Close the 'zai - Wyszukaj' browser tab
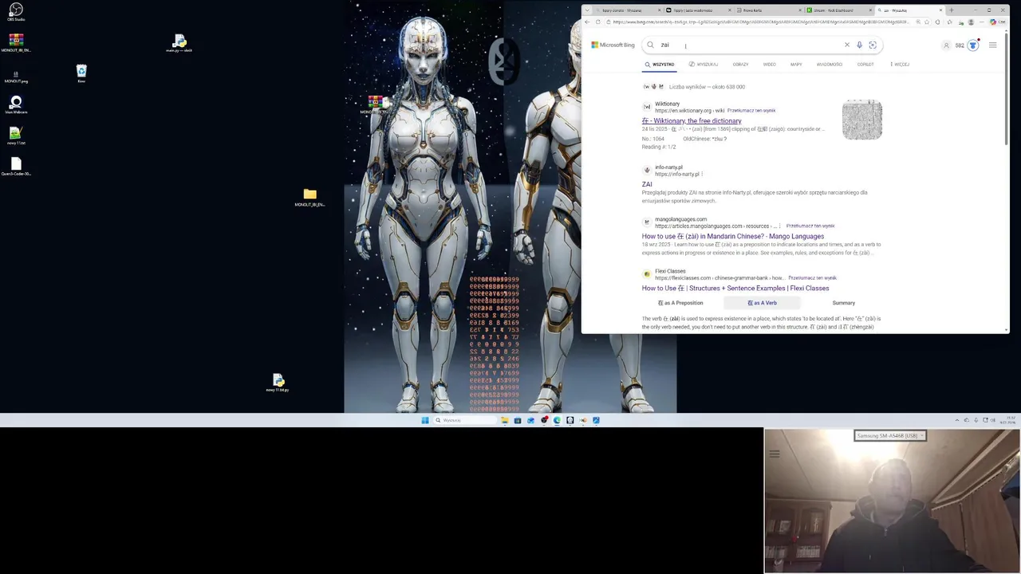Viewport: 1021px width, 574px height. click(x=940, y=10)
